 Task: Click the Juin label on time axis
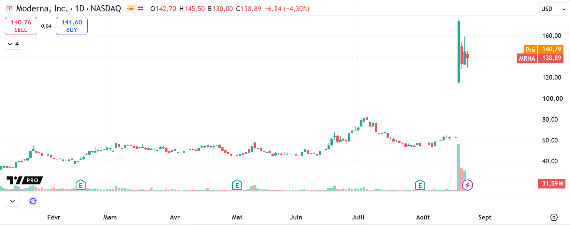(296, 217)
